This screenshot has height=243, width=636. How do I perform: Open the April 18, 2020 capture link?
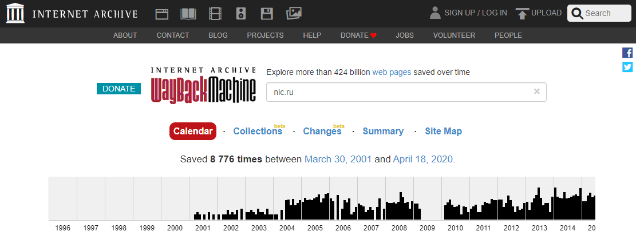tap(422, 159)
